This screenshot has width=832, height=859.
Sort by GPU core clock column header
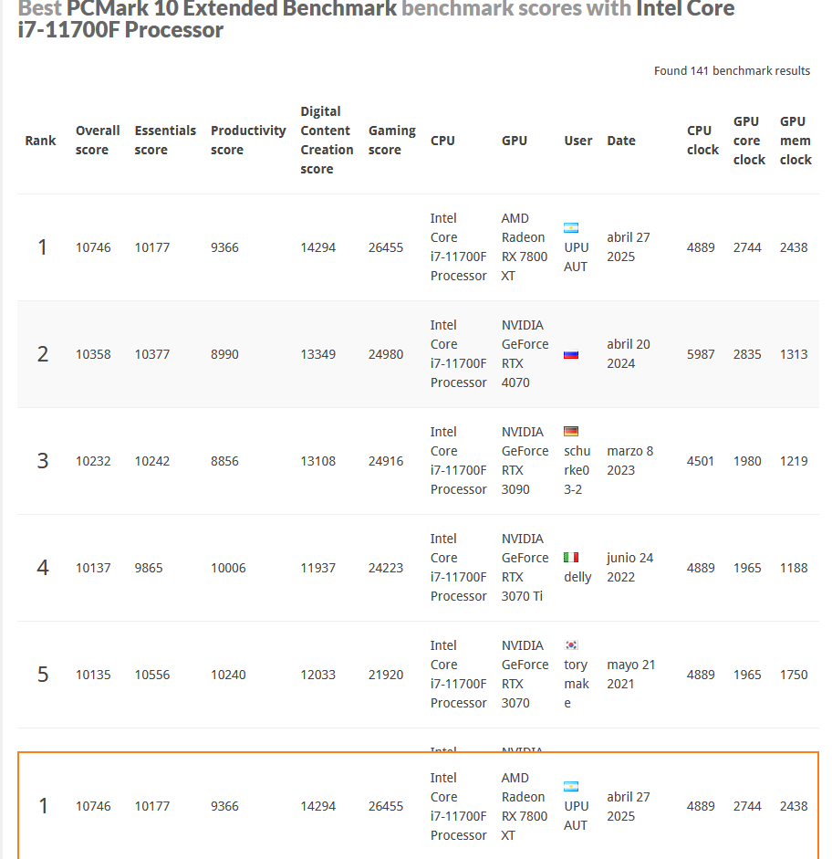pos(749,141)
